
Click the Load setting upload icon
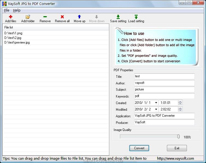(x=136, y=17)
